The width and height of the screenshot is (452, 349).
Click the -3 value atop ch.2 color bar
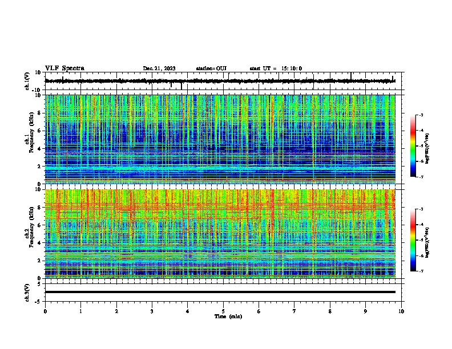pos(421,209)
